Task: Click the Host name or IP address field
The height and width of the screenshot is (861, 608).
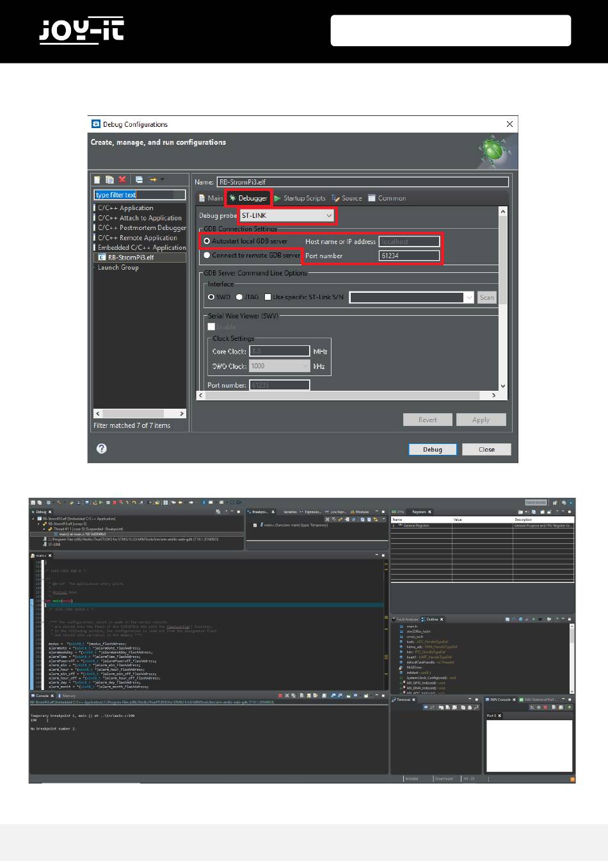Action: pos(410,242)
